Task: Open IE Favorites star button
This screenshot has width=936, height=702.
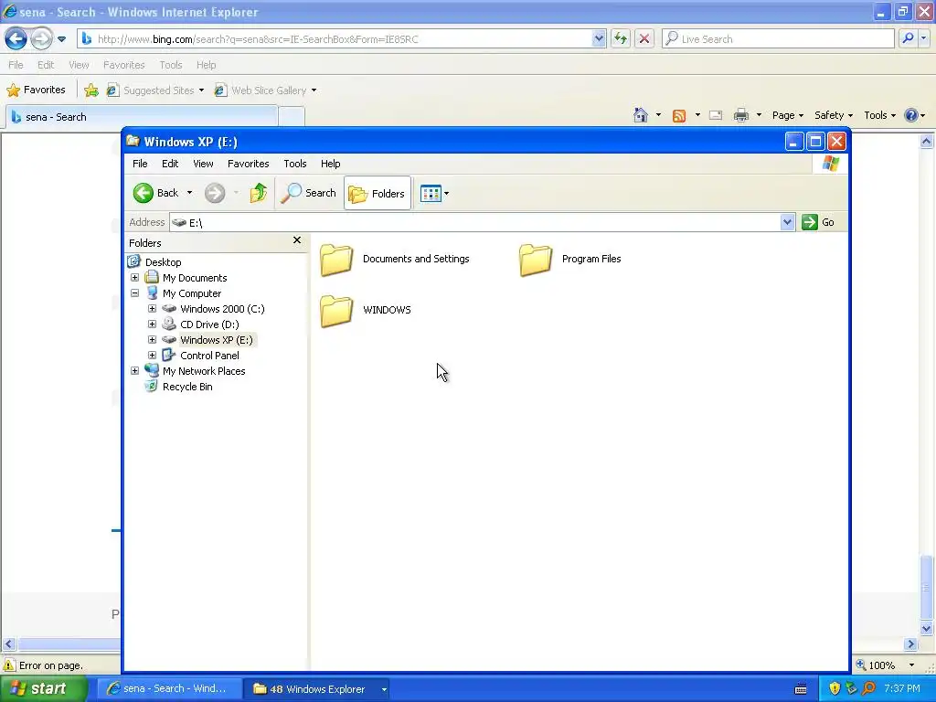Action: pos(36,90)
